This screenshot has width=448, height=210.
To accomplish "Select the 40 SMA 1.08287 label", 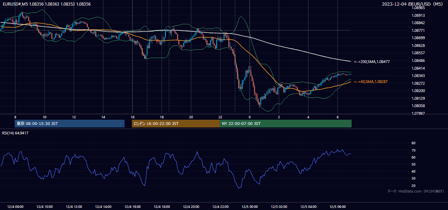I will (x=371, y=82).
